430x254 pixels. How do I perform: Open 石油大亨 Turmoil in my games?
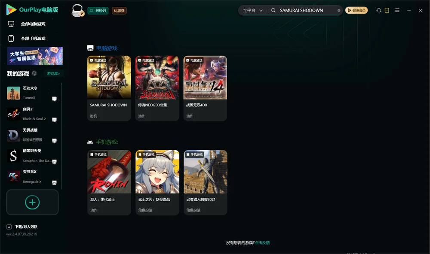pyautogui.click(x=32, y=93)
